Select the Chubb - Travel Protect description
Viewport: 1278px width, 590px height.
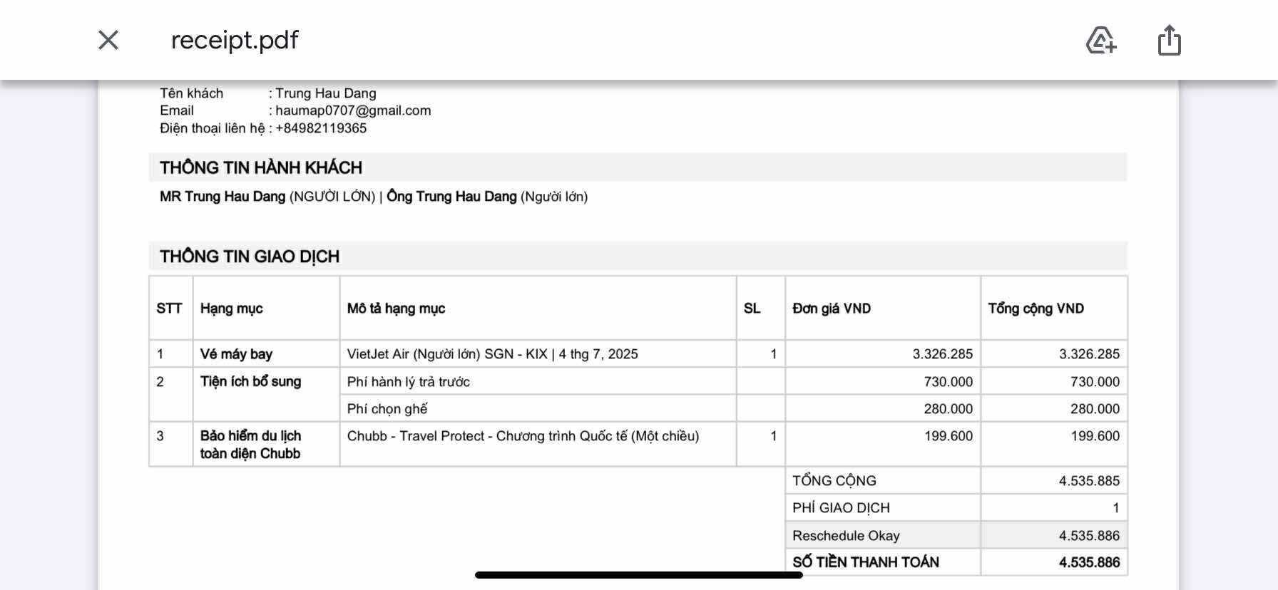(x=523, y=436)
